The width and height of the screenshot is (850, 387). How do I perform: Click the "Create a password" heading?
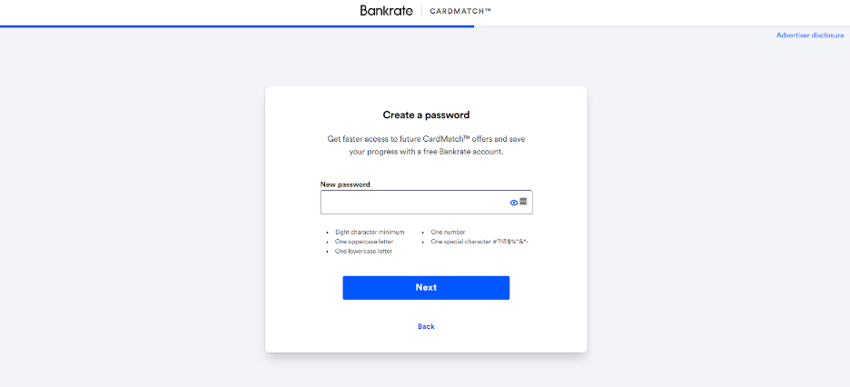pos(426,115)
